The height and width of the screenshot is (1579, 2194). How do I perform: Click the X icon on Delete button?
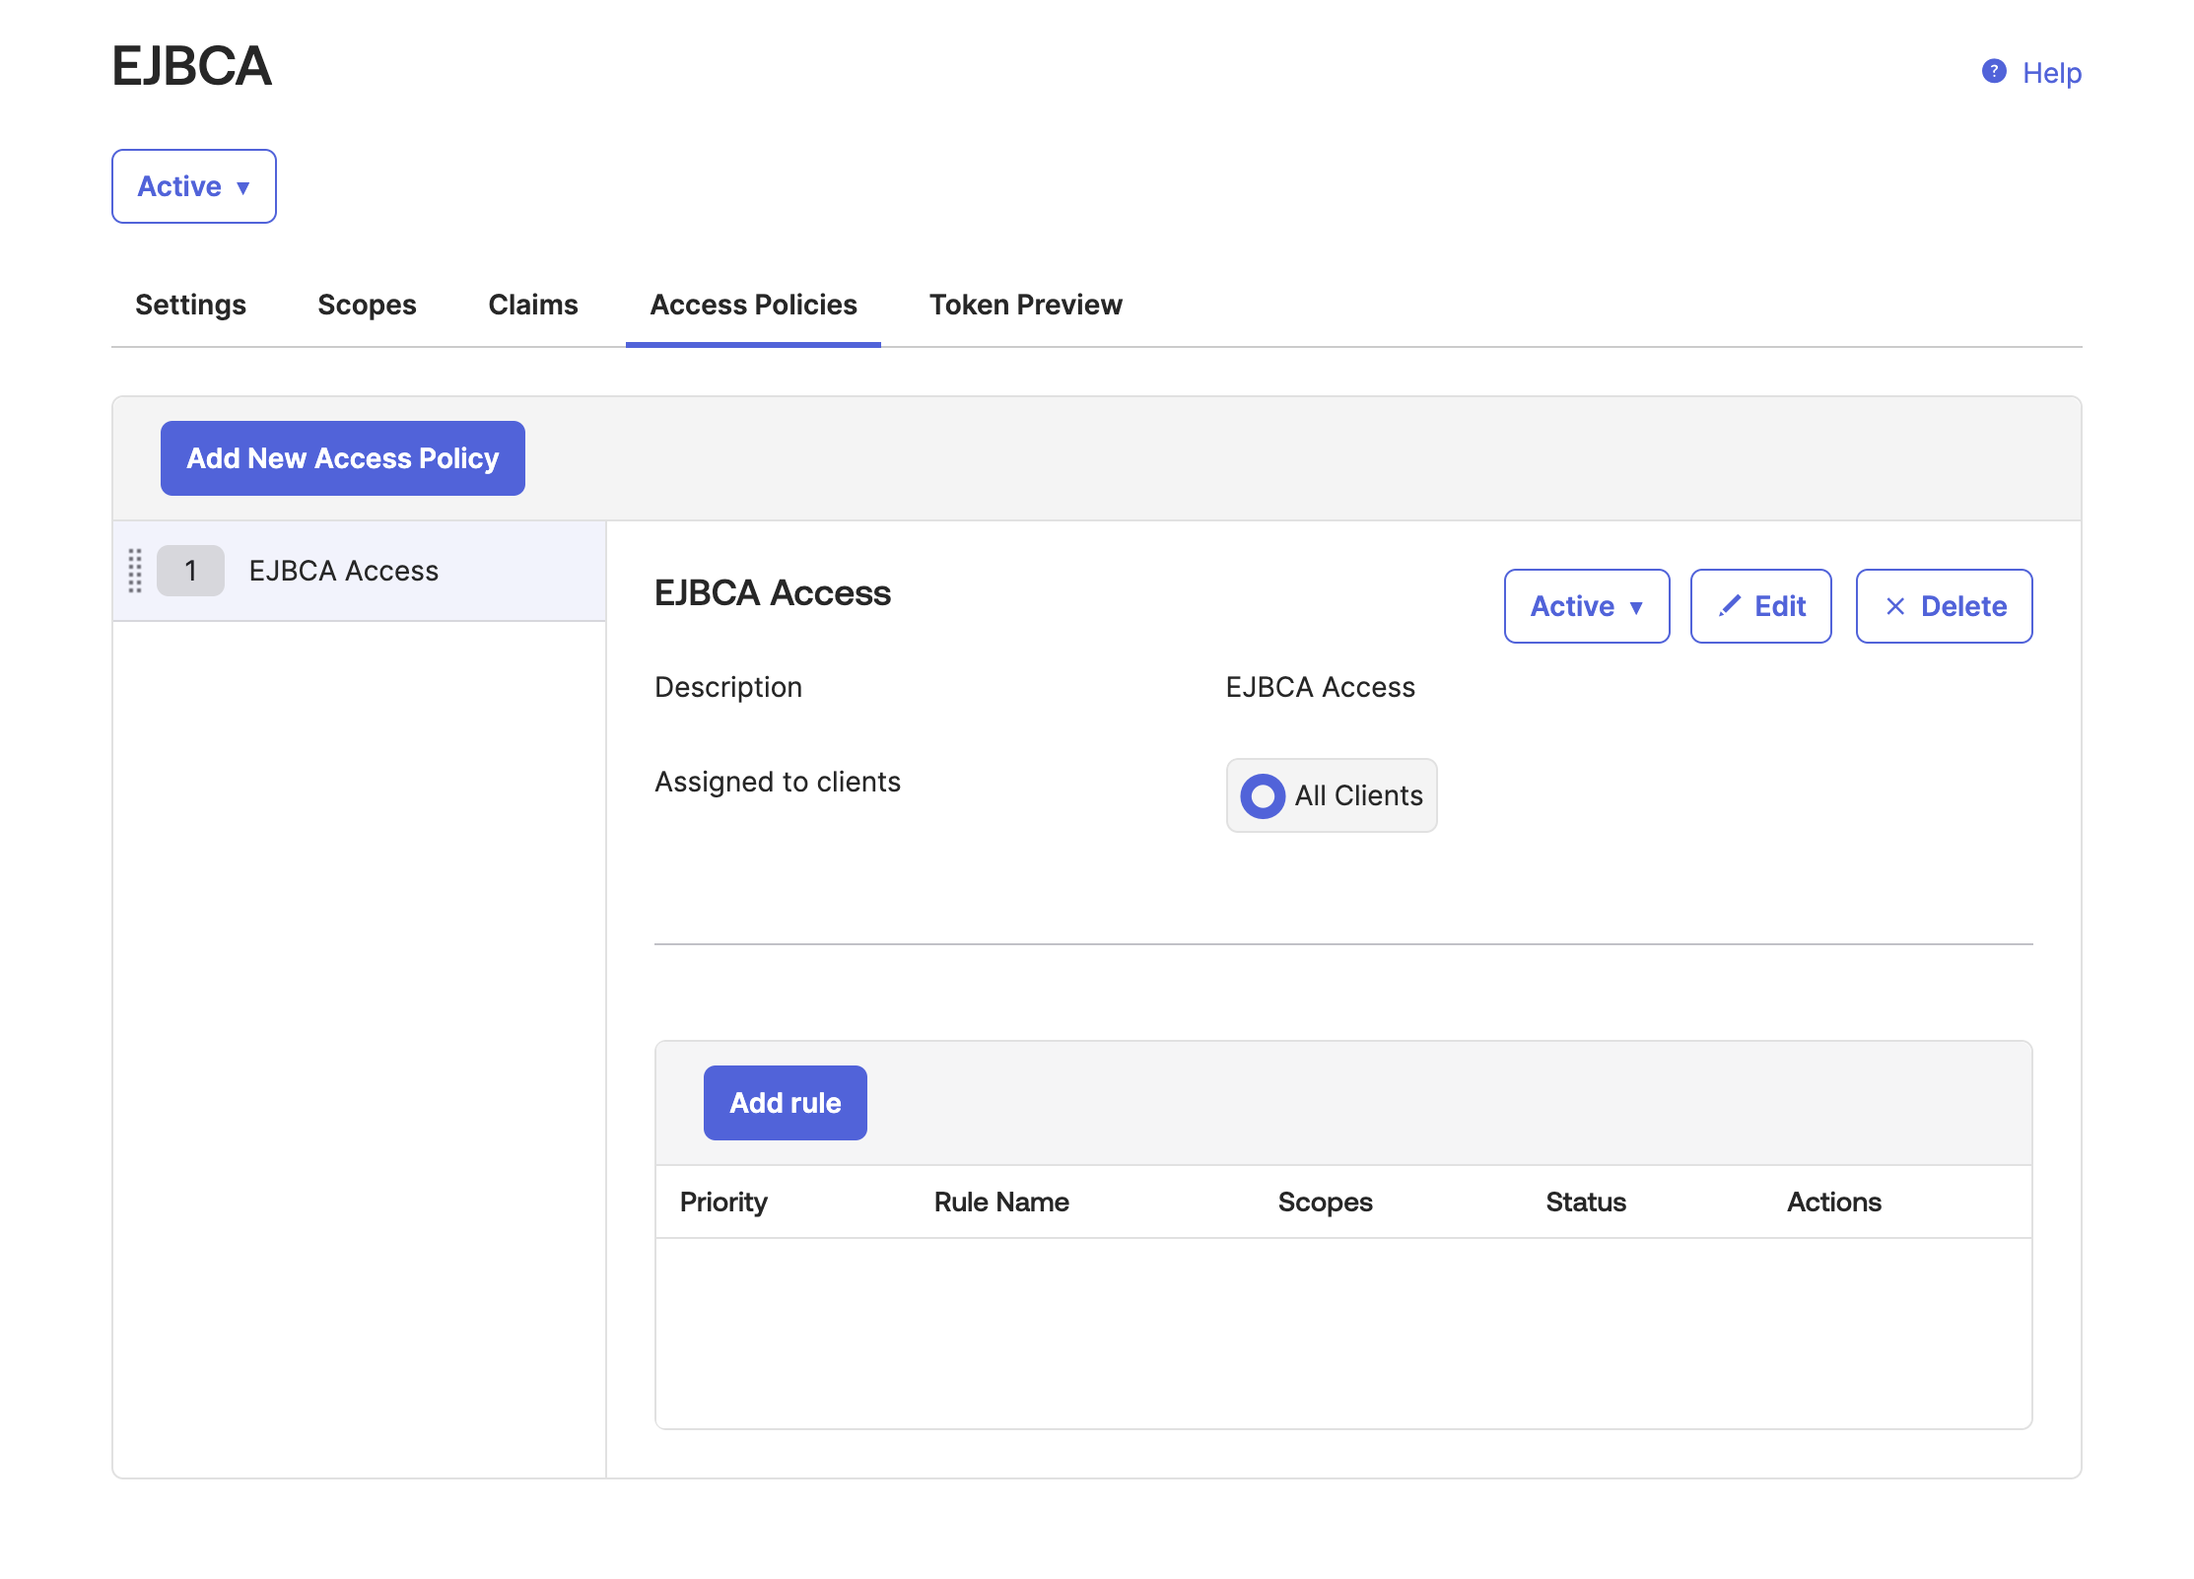1894,606
